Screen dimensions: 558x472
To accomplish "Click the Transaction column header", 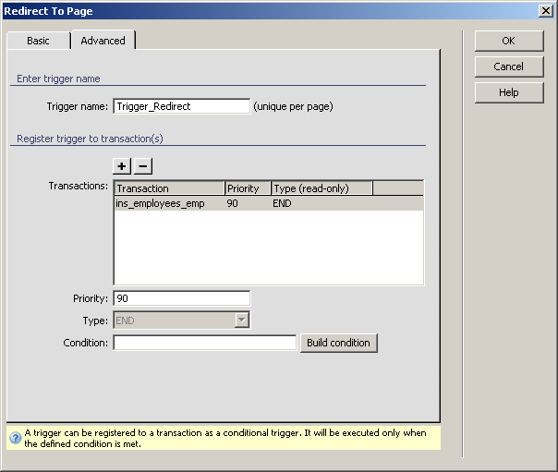I will pos(168,188).
